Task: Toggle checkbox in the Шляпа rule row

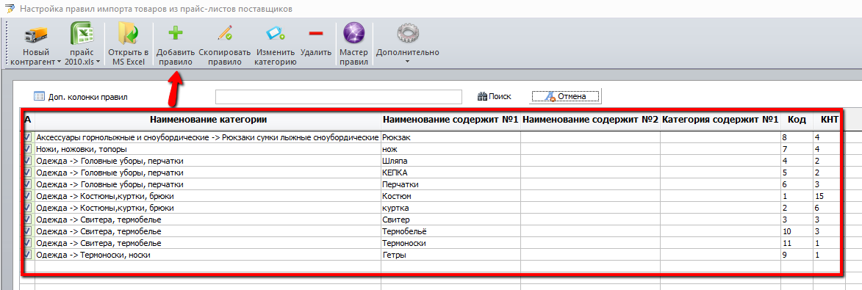Action: (28, 161)
